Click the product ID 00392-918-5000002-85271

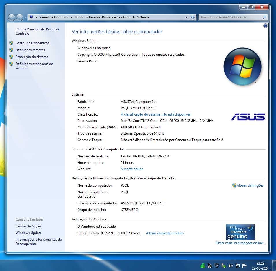tap(121, 233)
